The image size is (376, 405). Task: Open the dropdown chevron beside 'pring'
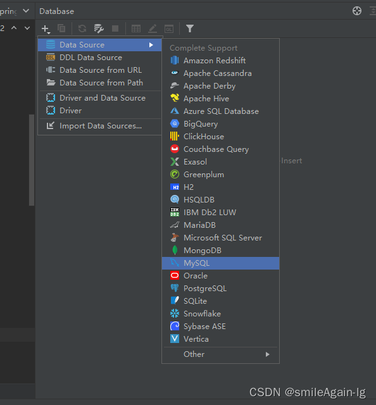[26, 11]
